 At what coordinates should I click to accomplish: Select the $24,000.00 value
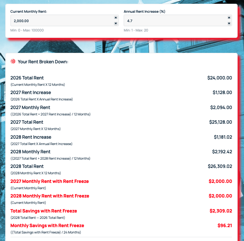point(220,78)
